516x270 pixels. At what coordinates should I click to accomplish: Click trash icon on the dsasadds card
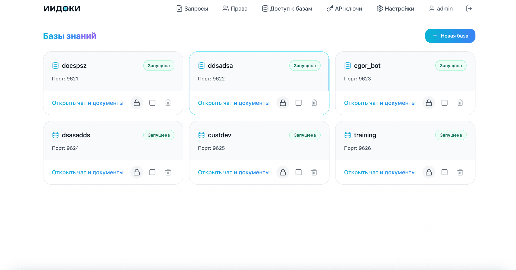tap(168, 172)
